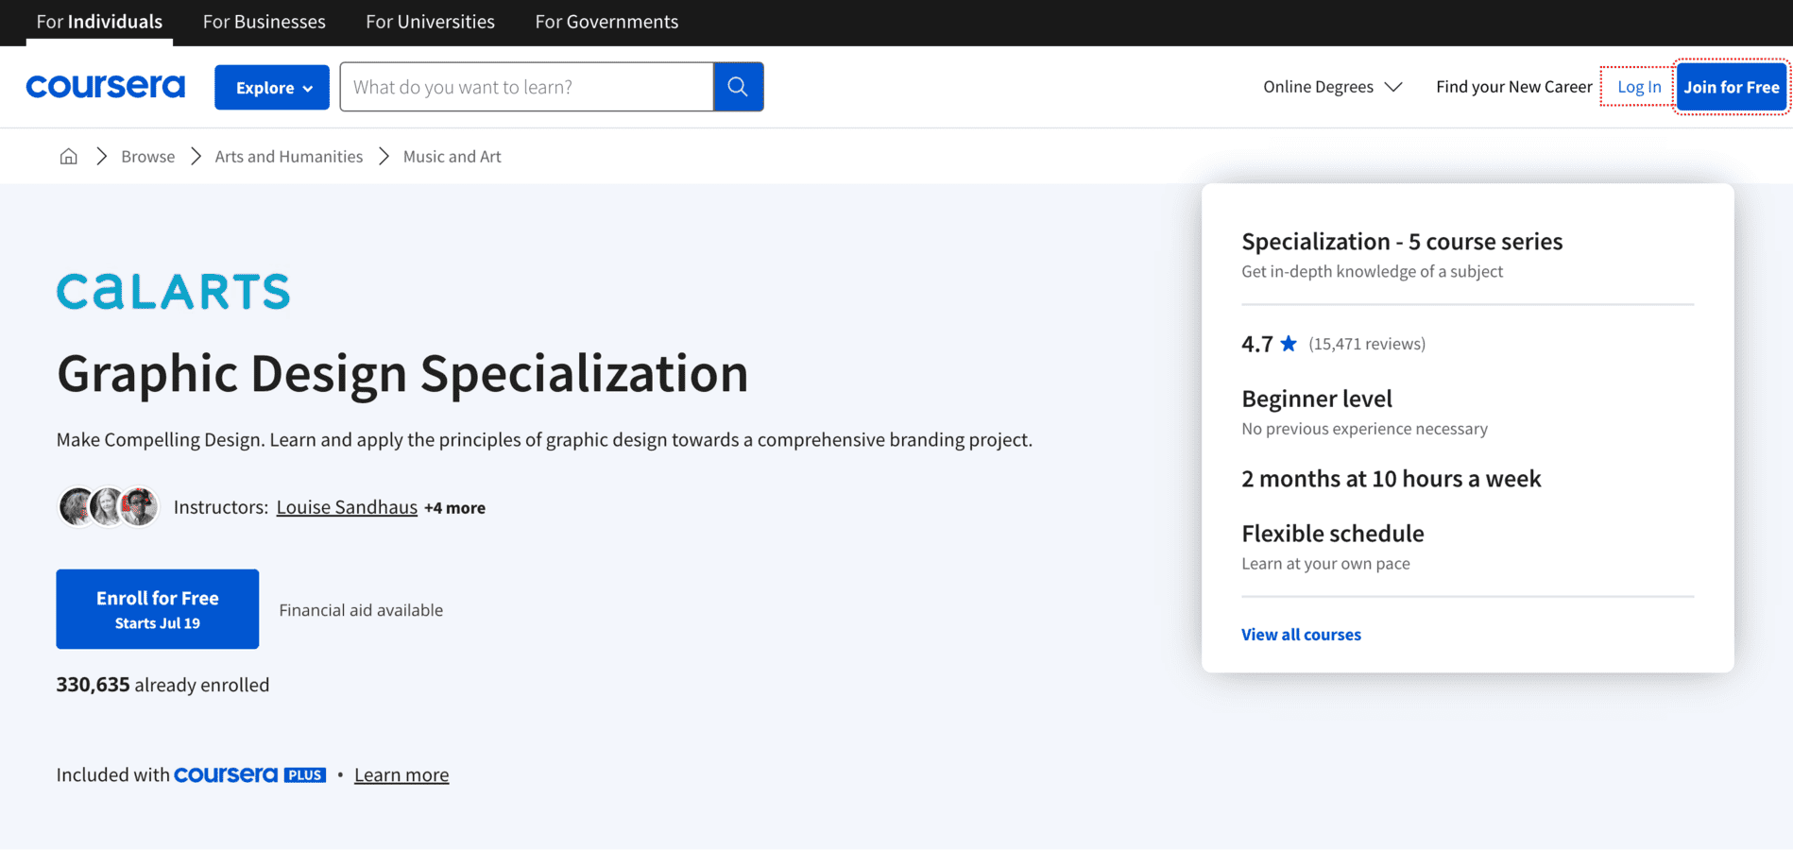Go to the For Governments tab
This screenshot has height=850, width=1793.
(x=606, y=22)
